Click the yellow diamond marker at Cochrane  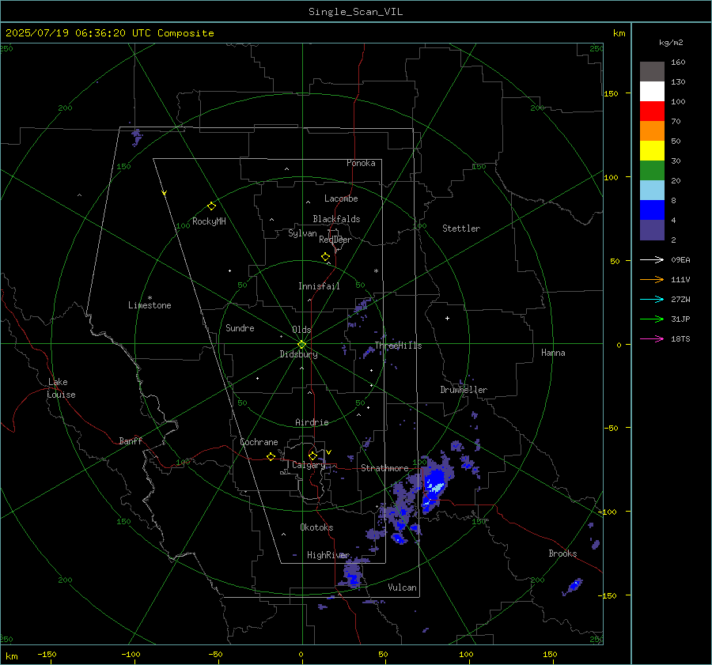[271, 456]
